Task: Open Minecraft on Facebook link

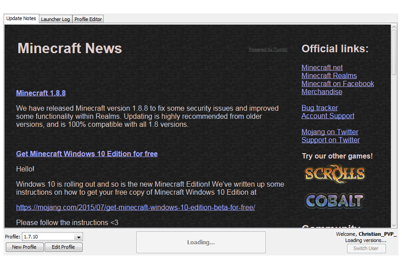Action: click(x=337, y=84)
